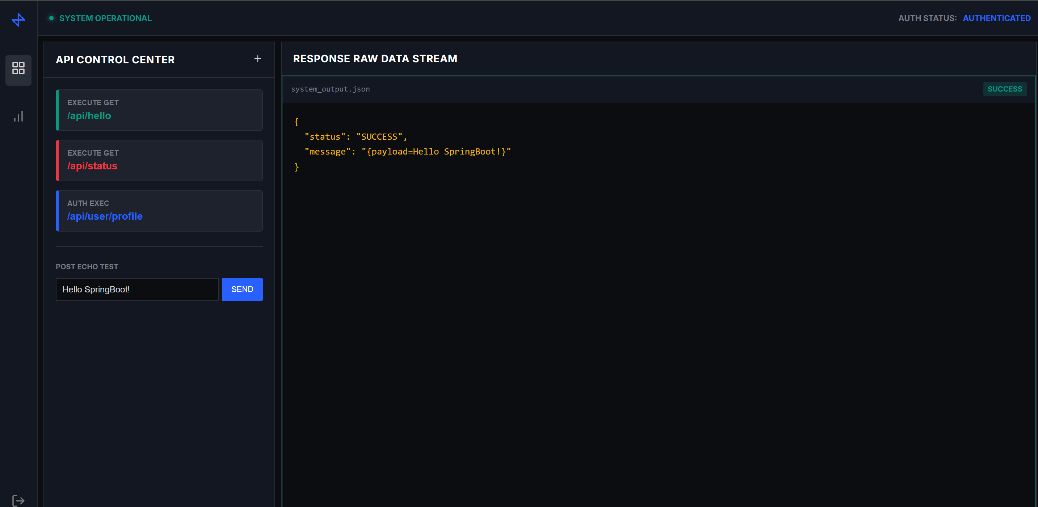Click the green SYSTEM OPERATIONAL status dot
The image size is (1038, 507).
click(x=51, y=18)
